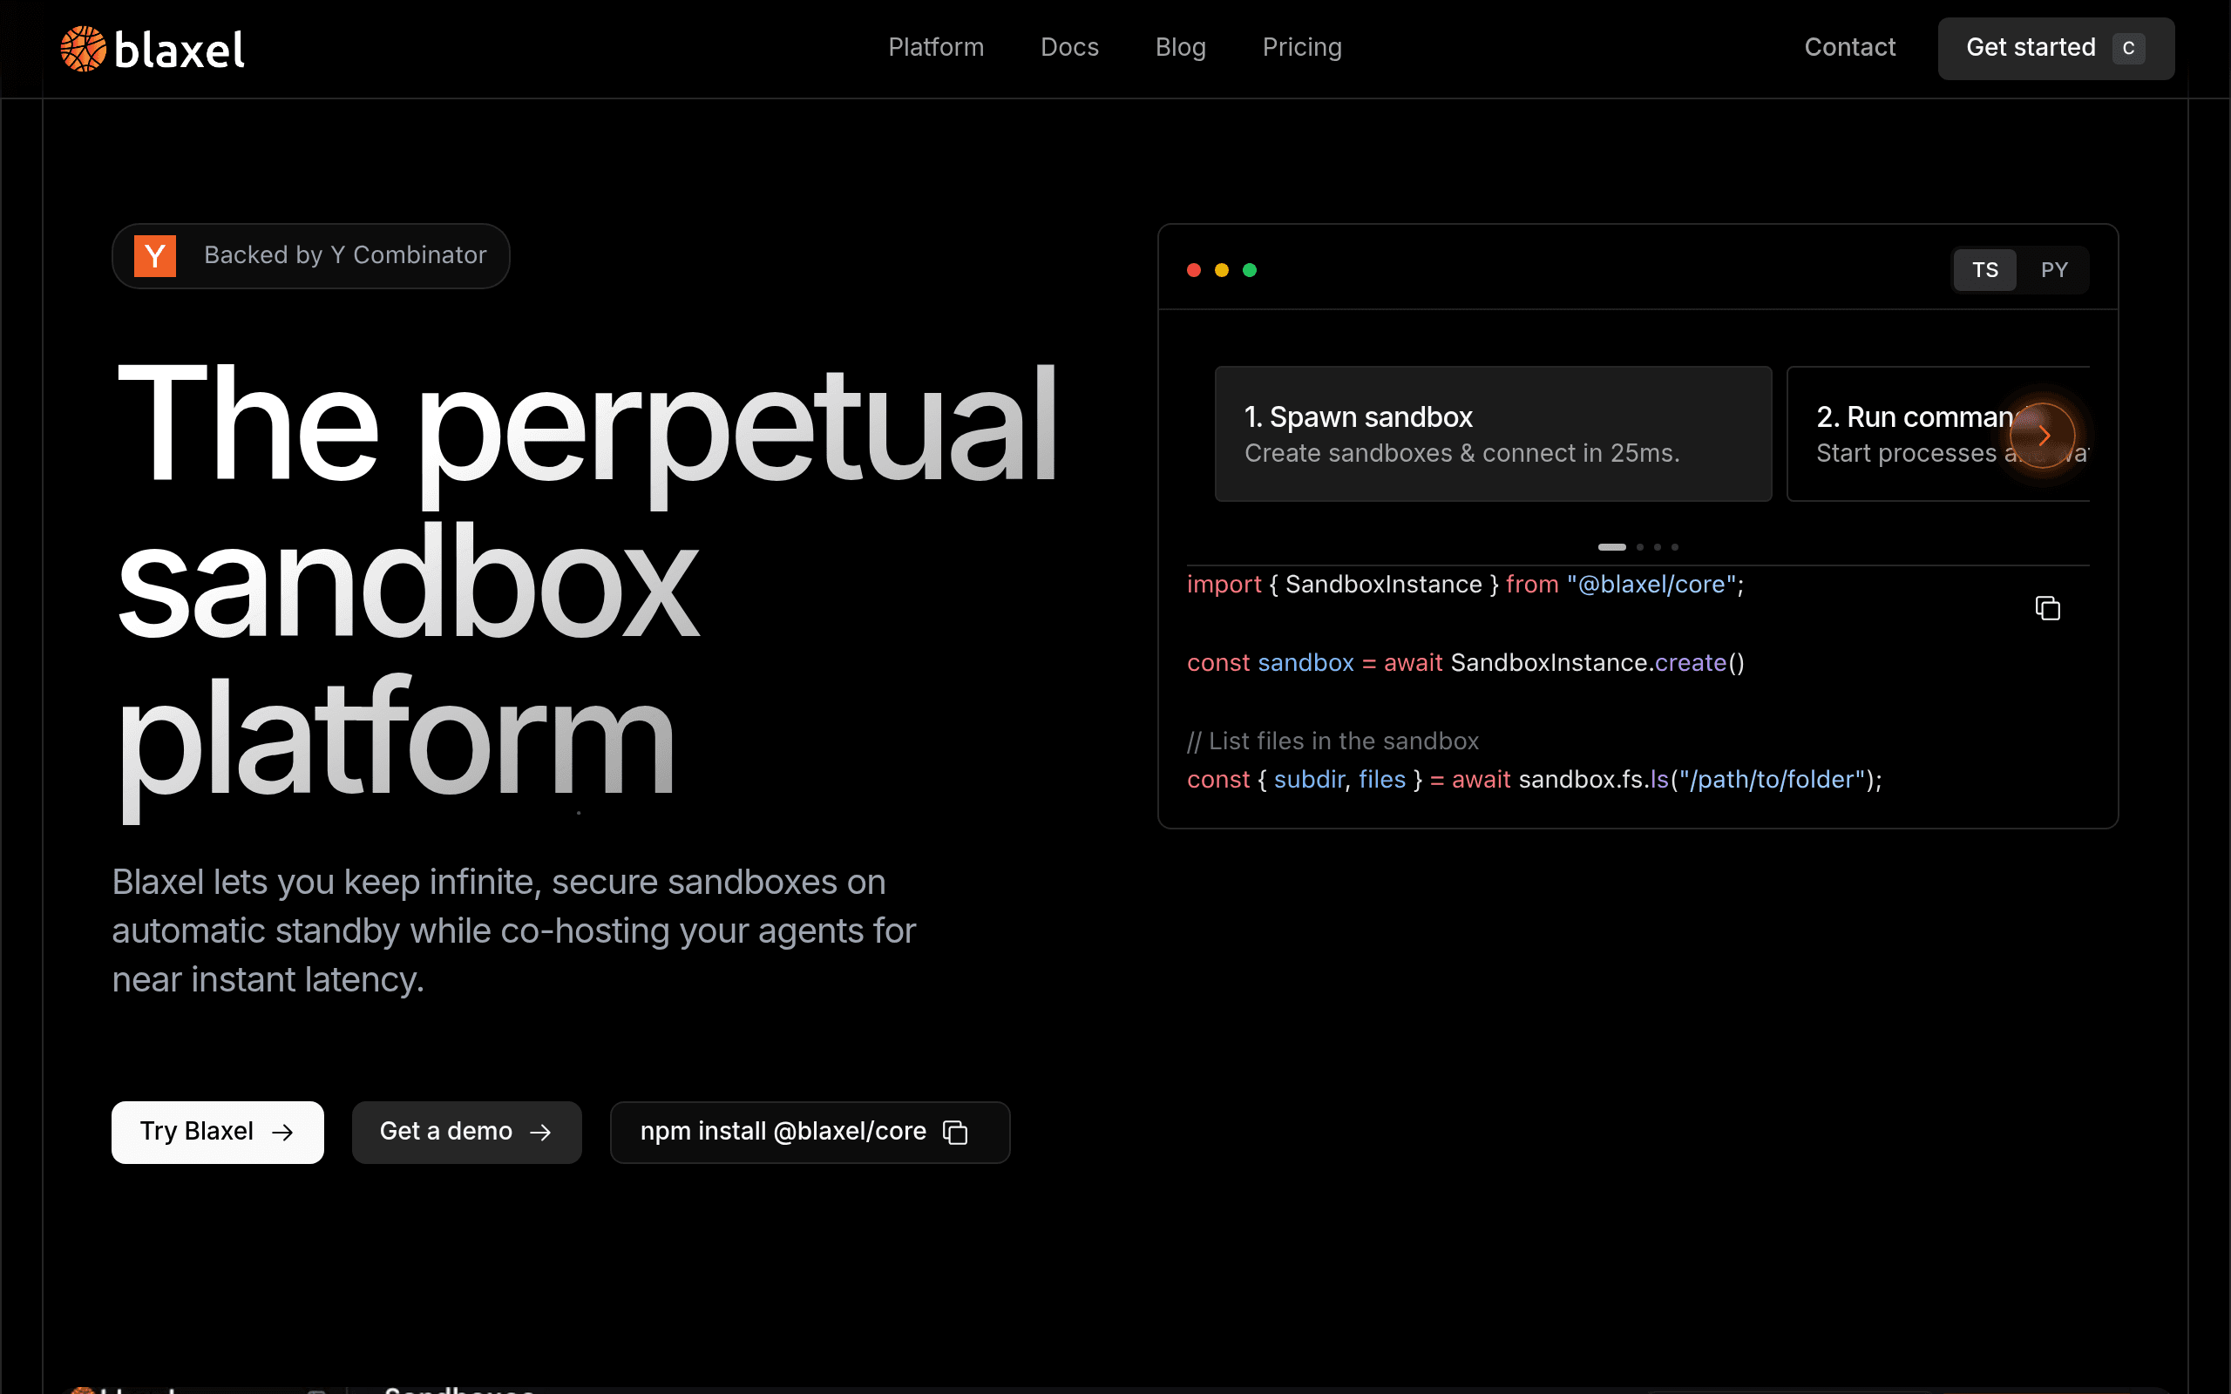This screenshot has height=1394, width=2231.
Task: Select the active carousel indicator dash
Action: [x=1612, y=547]
